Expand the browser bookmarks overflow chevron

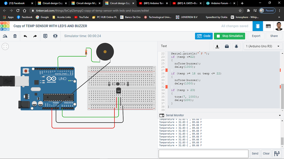(x=279, y=17)
